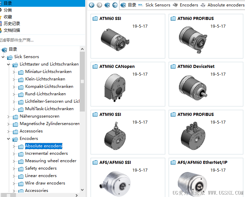
Task: Select Absolute encoders in the tree
Action: coord(43,146)
